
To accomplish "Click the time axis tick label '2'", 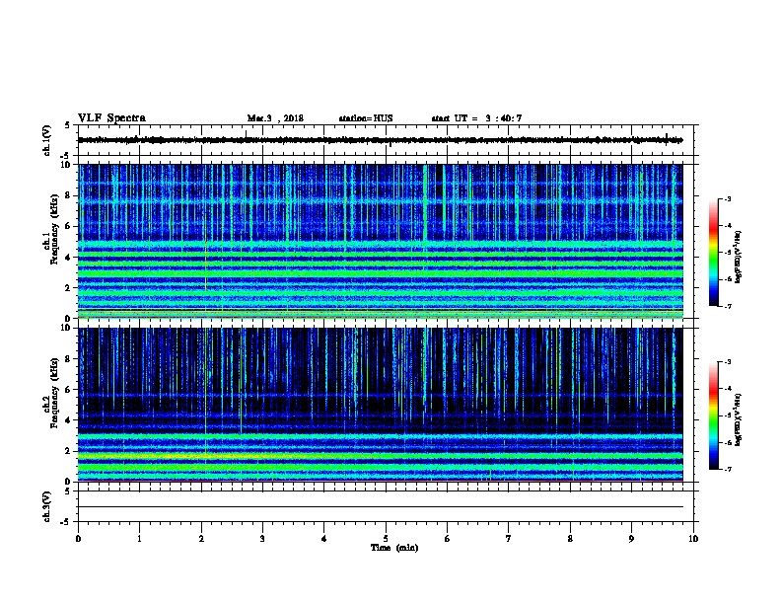I will (x=201, y=538).
